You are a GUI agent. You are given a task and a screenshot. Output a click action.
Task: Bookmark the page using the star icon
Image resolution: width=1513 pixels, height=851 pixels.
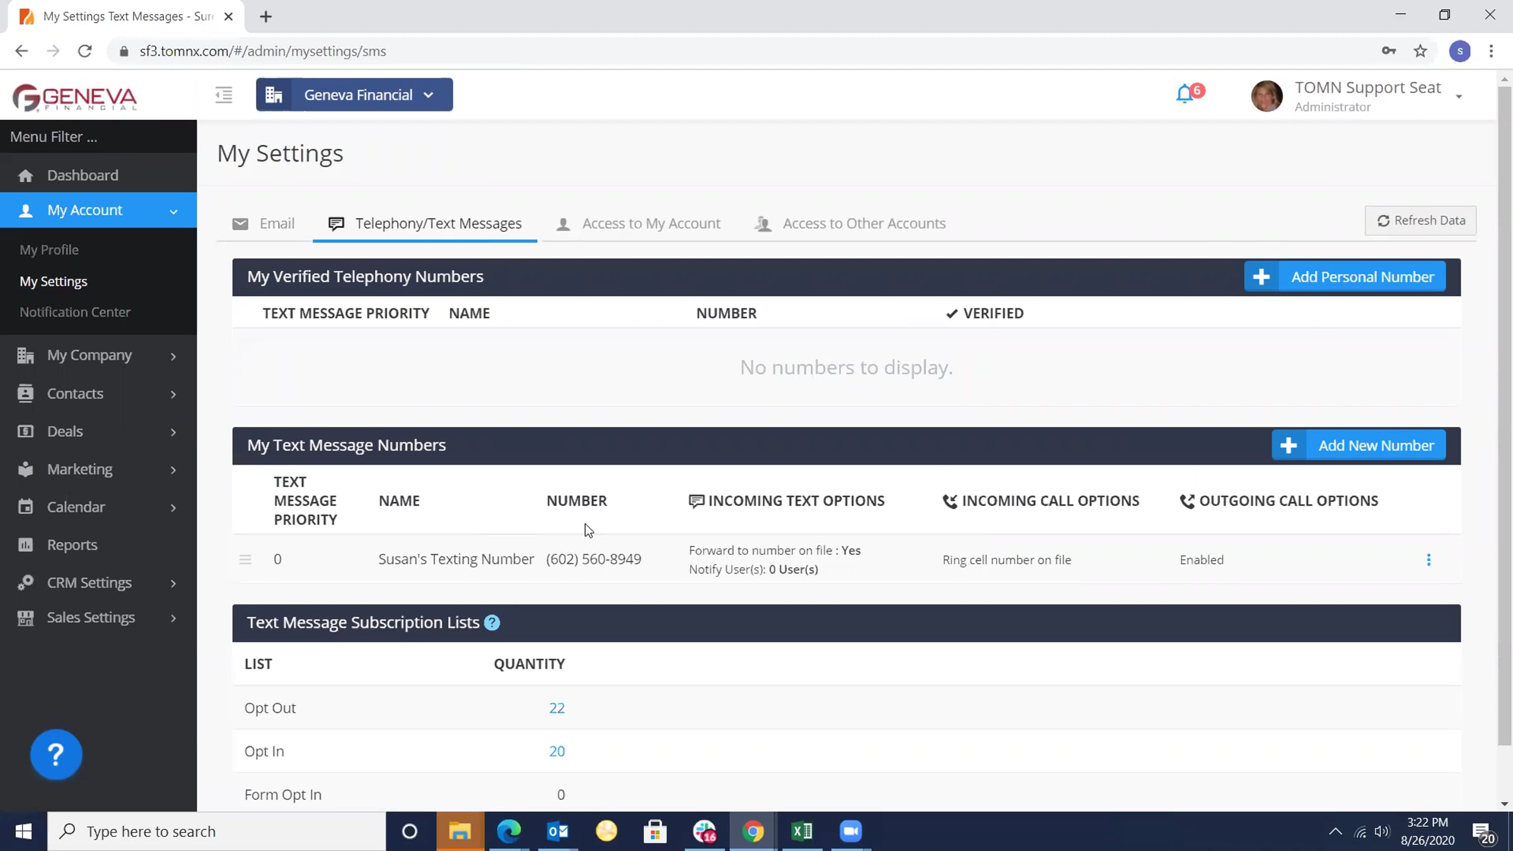pos(1420,51)
